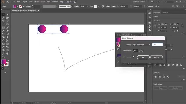Select the Curvature tool
The image size is (186, 104).
click(x=8, y=18)
